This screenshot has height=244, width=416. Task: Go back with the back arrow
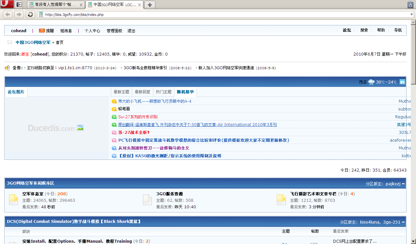click(x=7, y=14)
